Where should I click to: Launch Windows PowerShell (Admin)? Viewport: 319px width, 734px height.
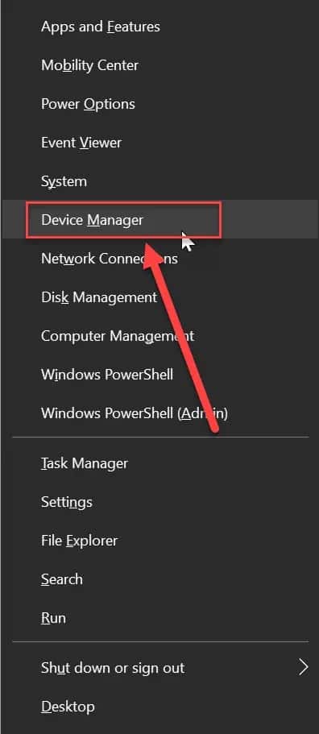coord(159,413)
